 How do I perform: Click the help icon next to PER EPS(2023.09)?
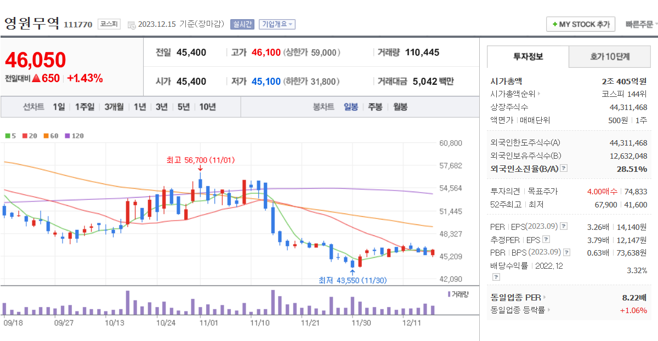click(564, 227)
